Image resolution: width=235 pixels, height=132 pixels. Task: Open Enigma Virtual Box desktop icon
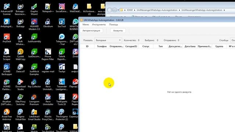pos(21,114)
